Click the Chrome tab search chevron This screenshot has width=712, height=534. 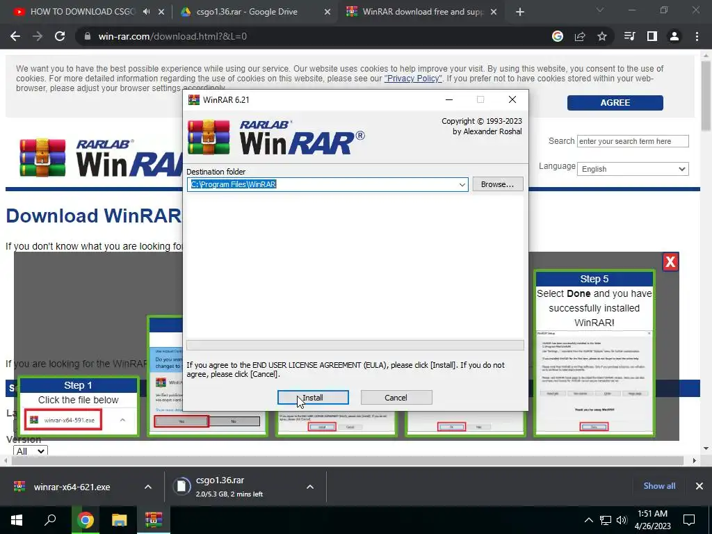click(x=600, y=10)
